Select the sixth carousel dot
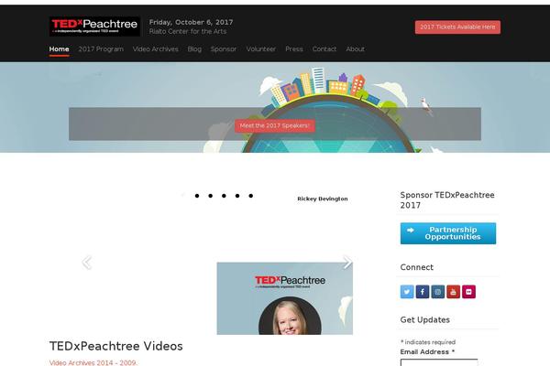550x366 pixels. click(250, 196)
